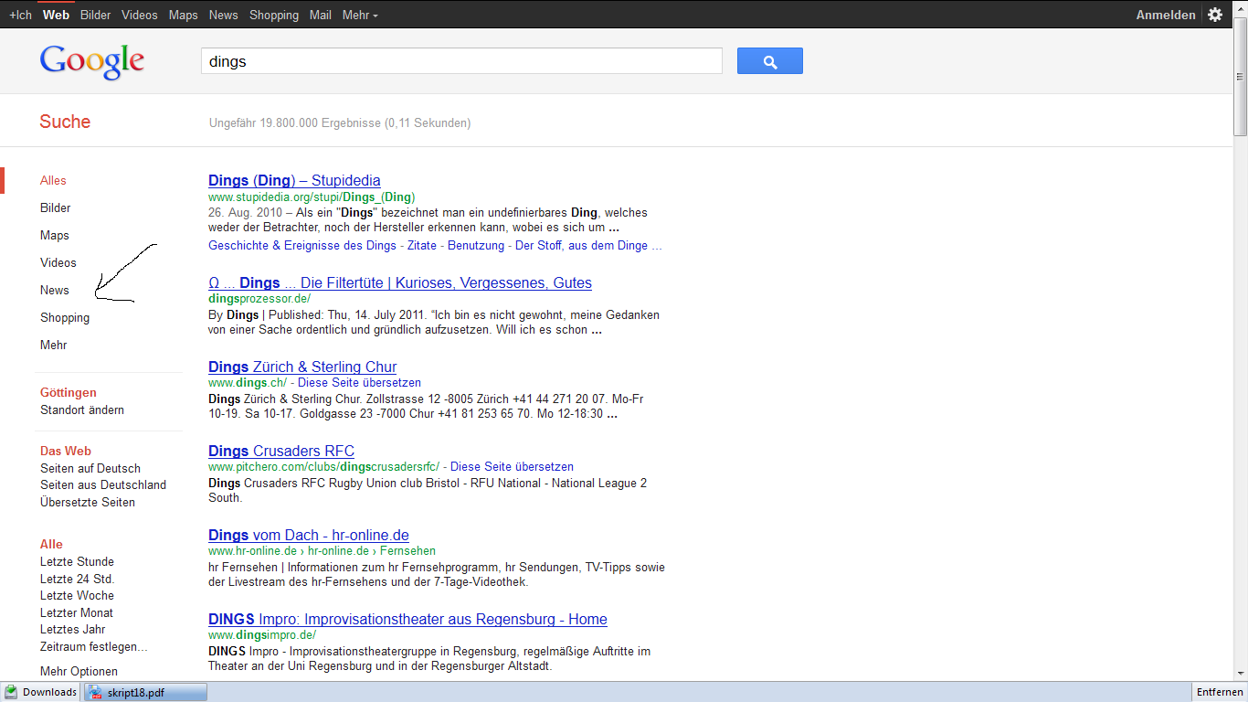
Task: Filter results to Letztes Jahr
Action: [73, 629]
